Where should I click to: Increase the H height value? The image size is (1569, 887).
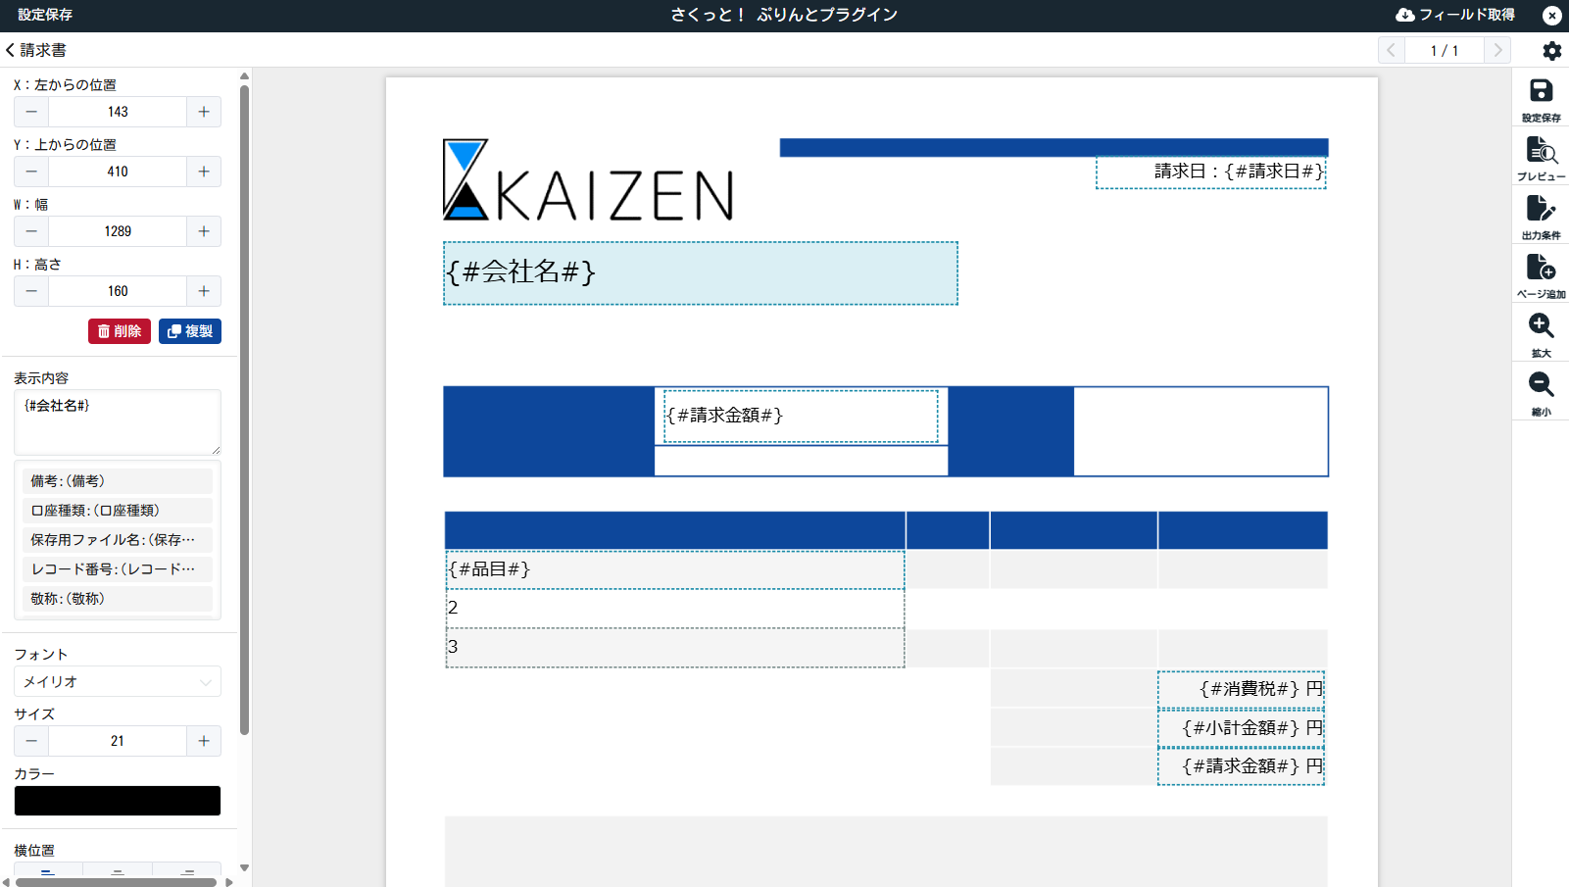pos(204,291)
